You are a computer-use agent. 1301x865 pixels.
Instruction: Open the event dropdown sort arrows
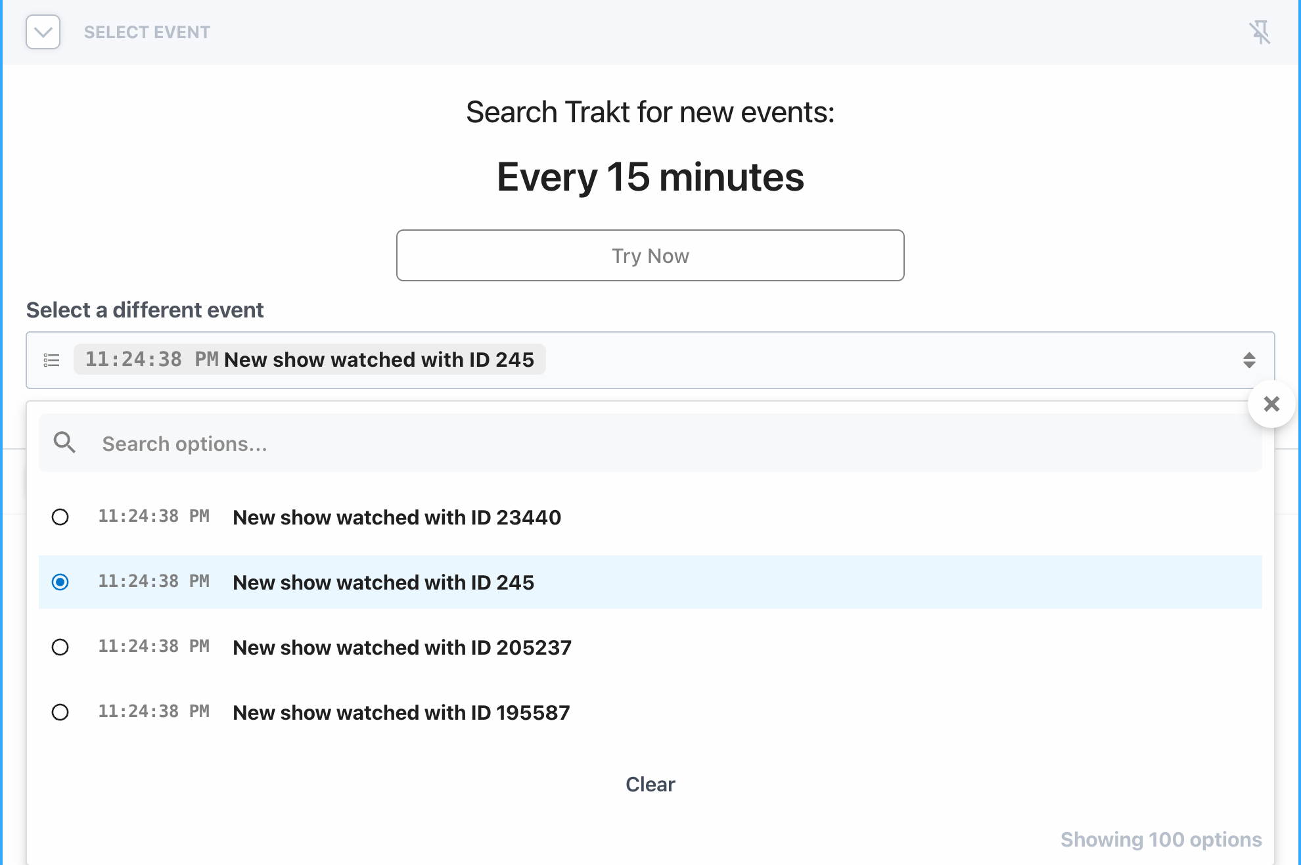point(1248,360)
